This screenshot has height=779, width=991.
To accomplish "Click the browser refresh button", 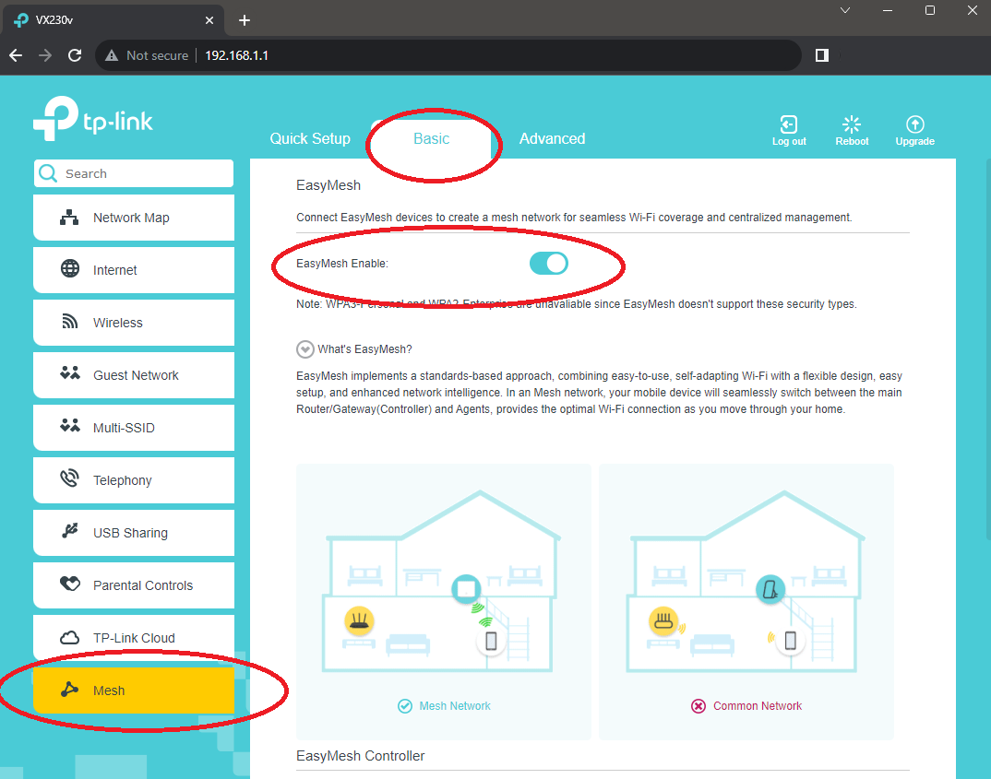I will pos(75,55).
